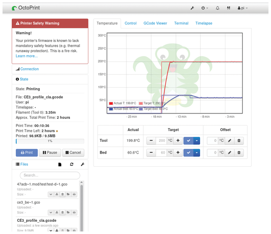
Task: Confirm Bed target temperature with checkmark
Action: coord(188,153)
